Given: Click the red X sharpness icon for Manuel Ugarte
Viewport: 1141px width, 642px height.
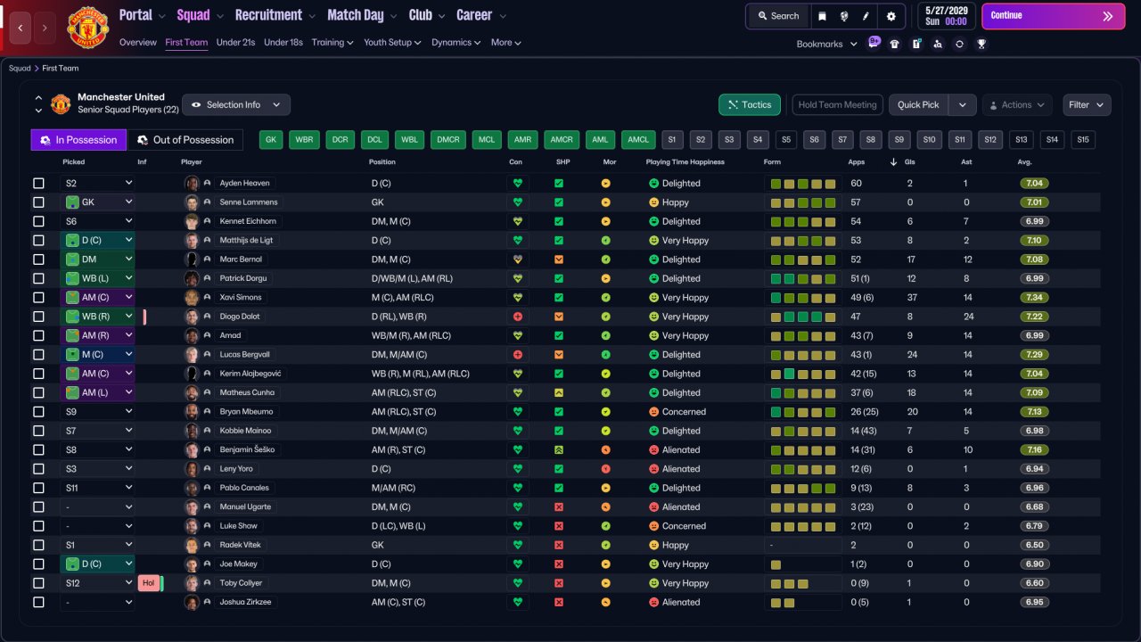Looking at the screenshot, I should pos(559,507).
